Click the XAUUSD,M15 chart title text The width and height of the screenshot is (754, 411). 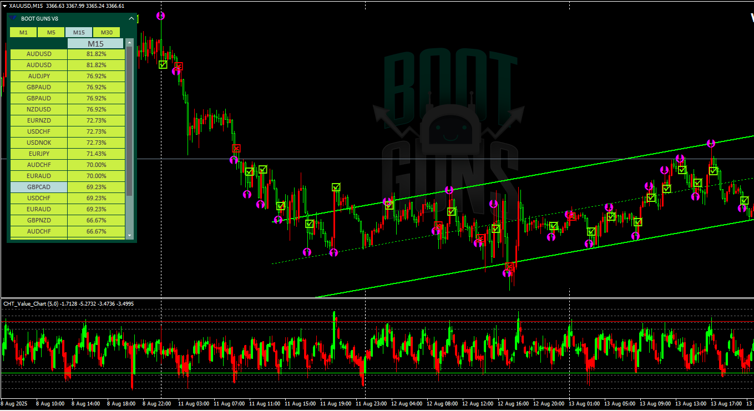coord(26,6)
